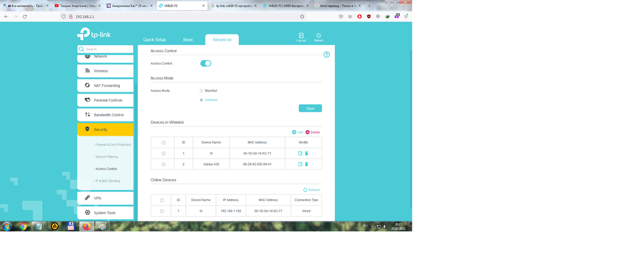Screen dimensions: 628x272
Task: Delete device W using trash icon
Action: pyautogui.click(x=306, y=153)
